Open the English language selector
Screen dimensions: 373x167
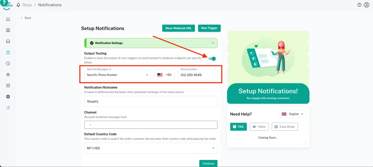292,114
